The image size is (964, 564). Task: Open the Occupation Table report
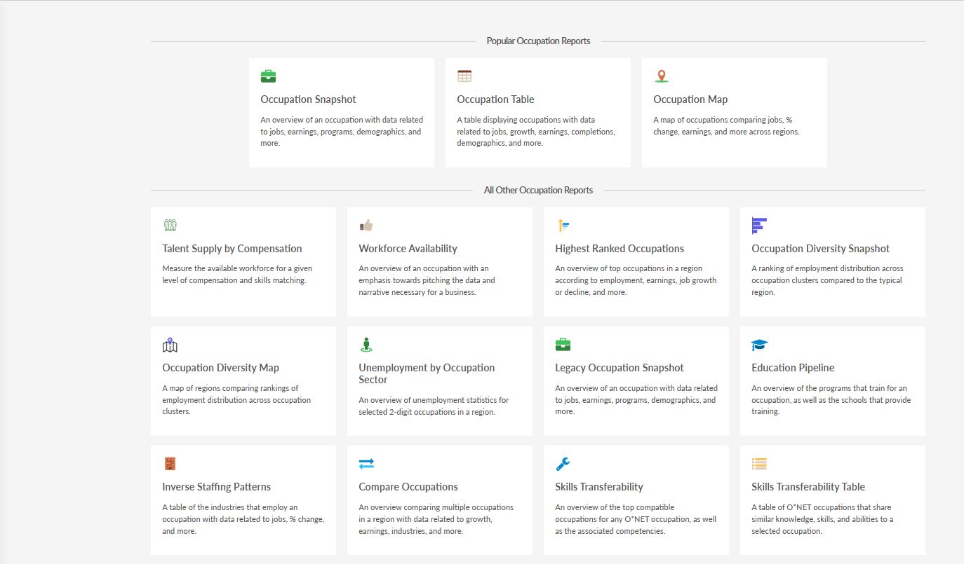click(x=495, y=99)
